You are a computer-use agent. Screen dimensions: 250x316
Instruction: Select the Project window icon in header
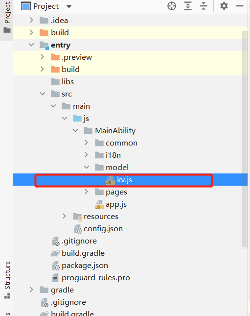(26, 6)
